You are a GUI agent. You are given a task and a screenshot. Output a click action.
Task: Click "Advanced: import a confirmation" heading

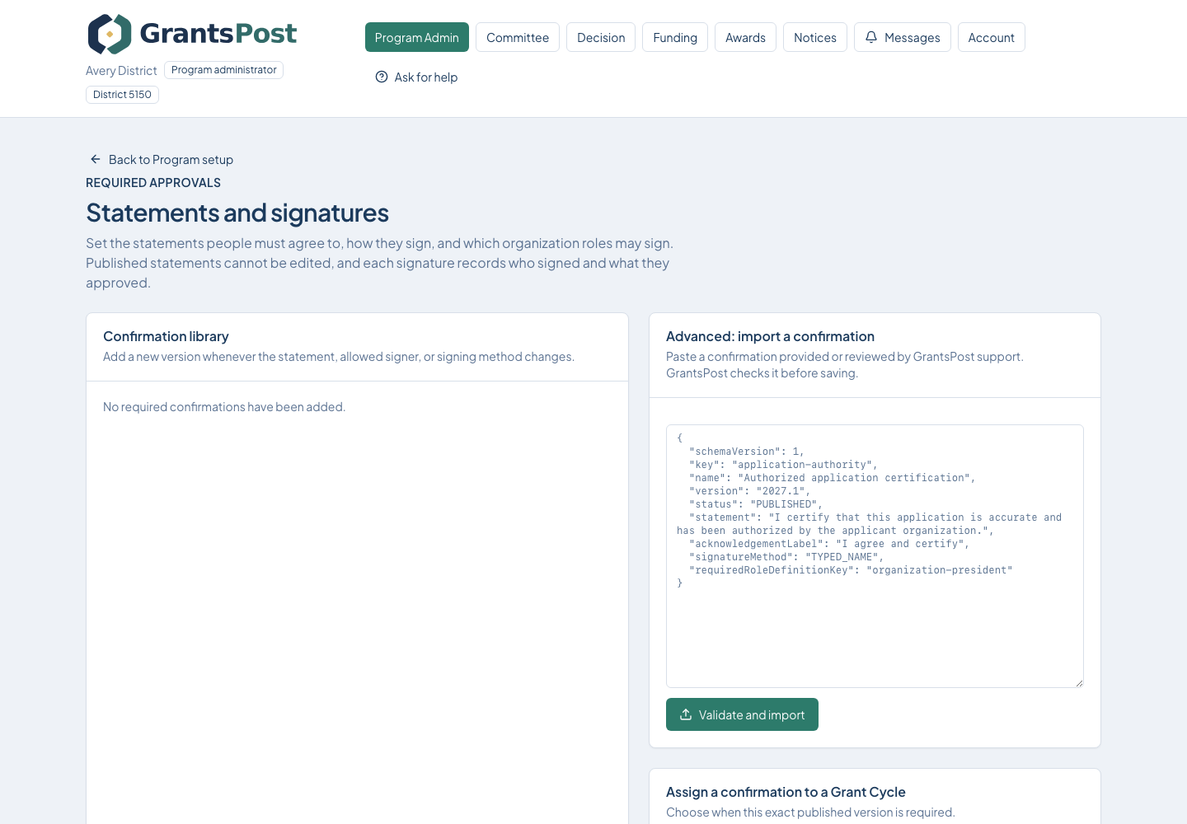click(x=770, y=336)
